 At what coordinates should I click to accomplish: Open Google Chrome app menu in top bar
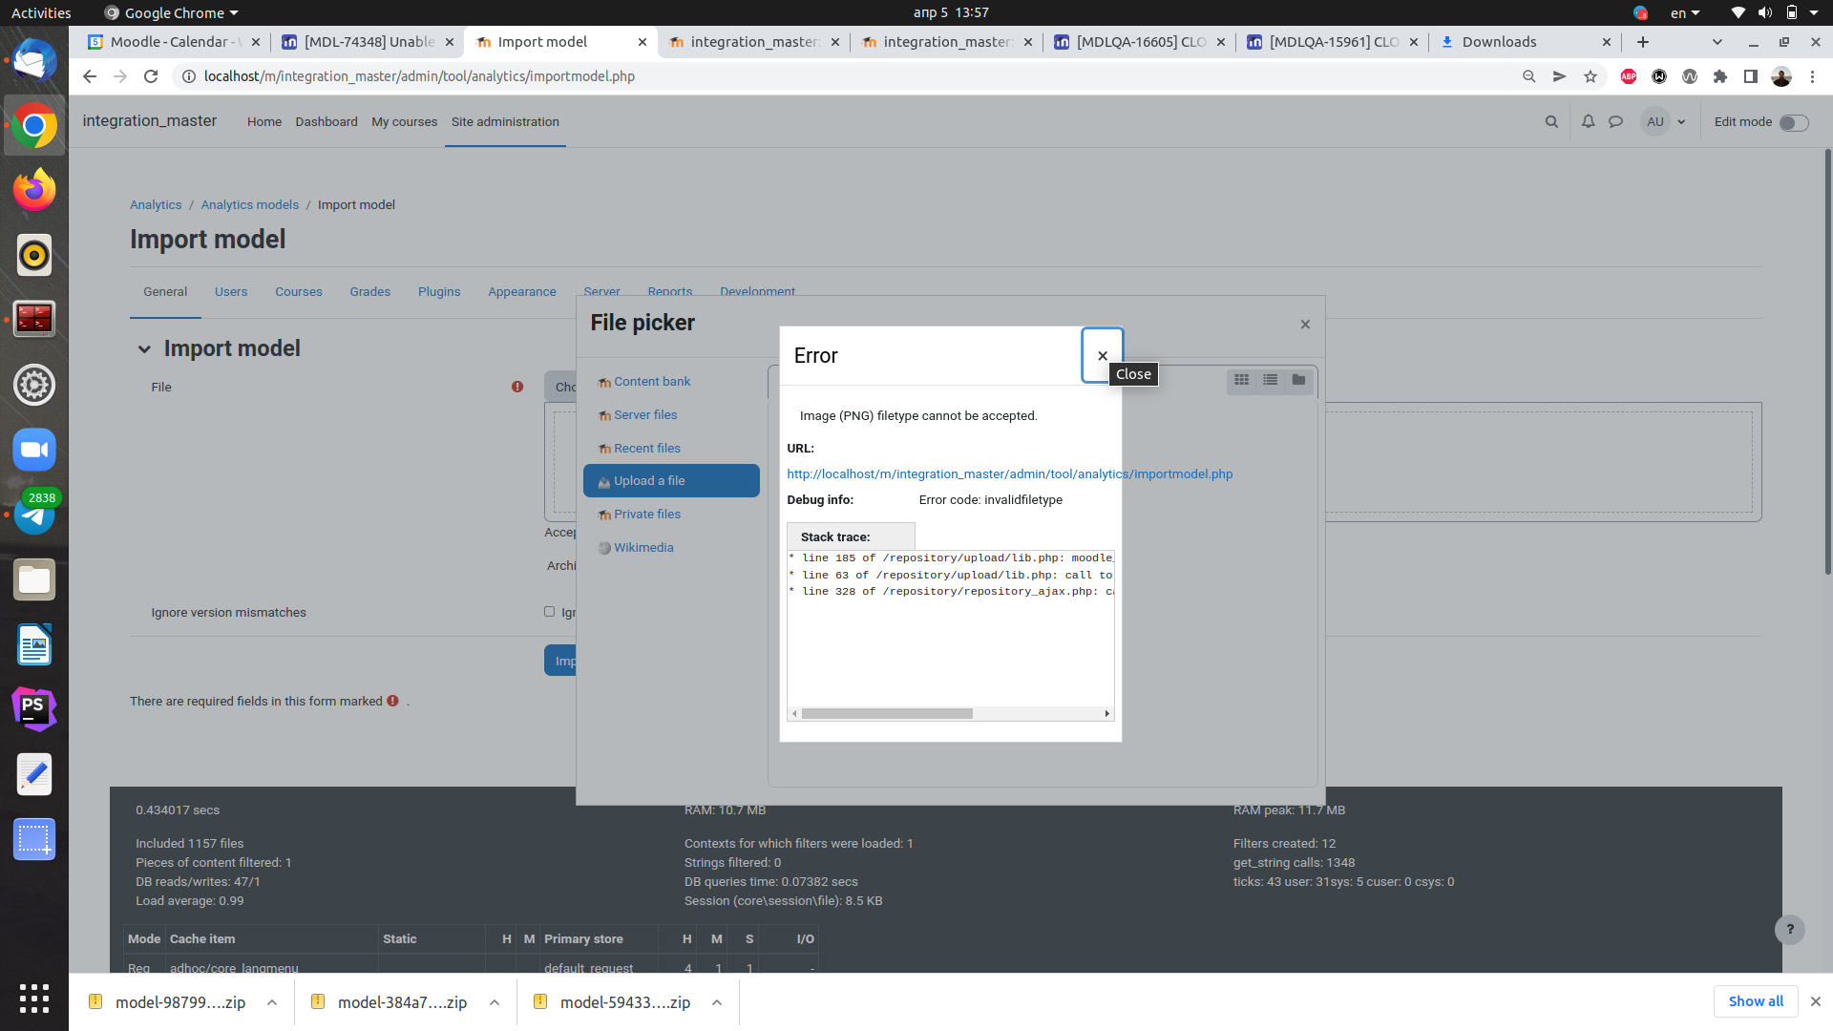tap(171, 12)
